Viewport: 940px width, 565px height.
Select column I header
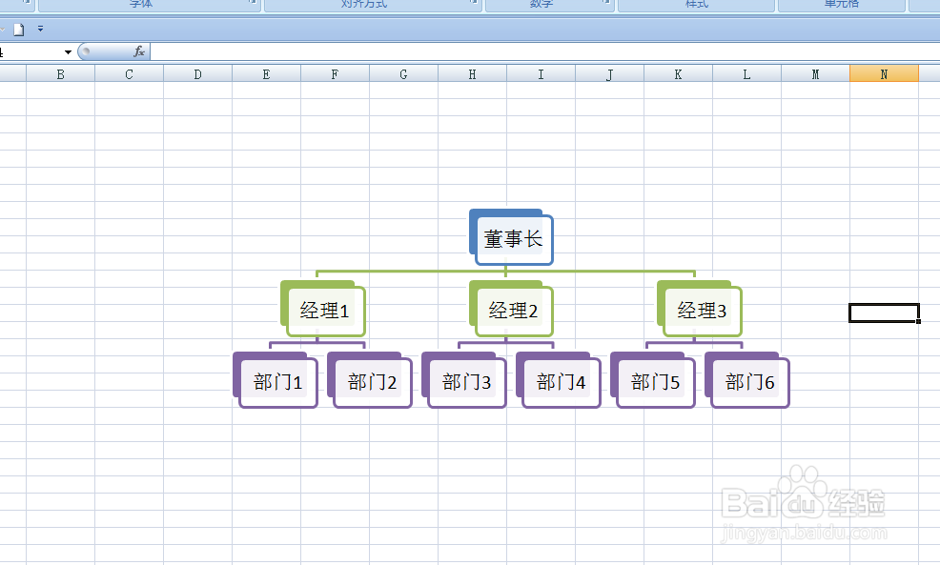[541, 74]
